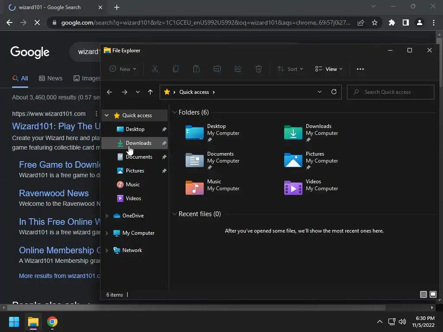
Task: Expand the OneDrive tree node
Action: click(107, 216)
